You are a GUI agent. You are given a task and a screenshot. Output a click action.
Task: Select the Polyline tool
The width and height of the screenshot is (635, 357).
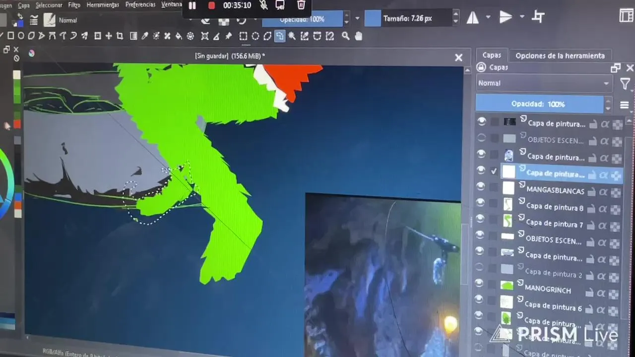[42, 36]
